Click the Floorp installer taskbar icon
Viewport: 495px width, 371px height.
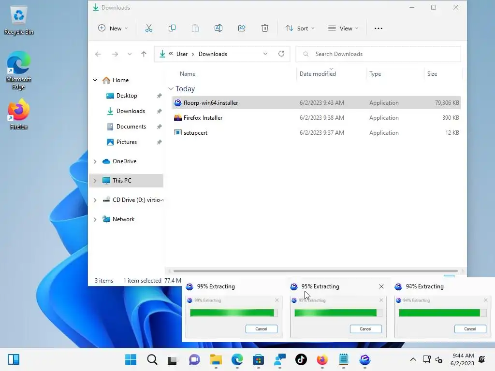365,359
